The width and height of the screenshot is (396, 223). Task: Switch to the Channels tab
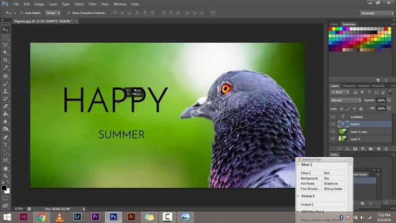pos(363,86)
